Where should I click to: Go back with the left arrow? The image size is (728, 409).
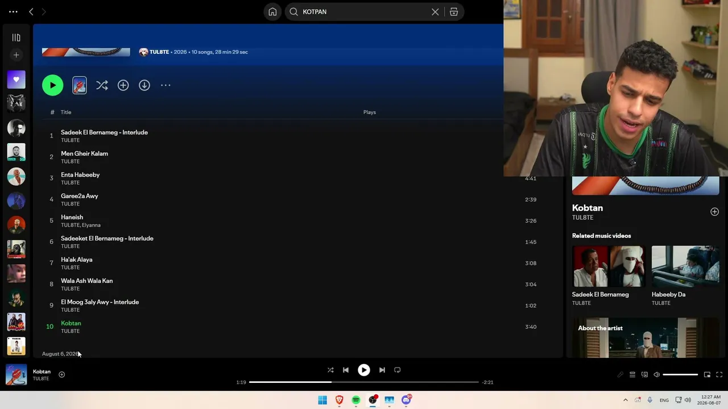31,11
